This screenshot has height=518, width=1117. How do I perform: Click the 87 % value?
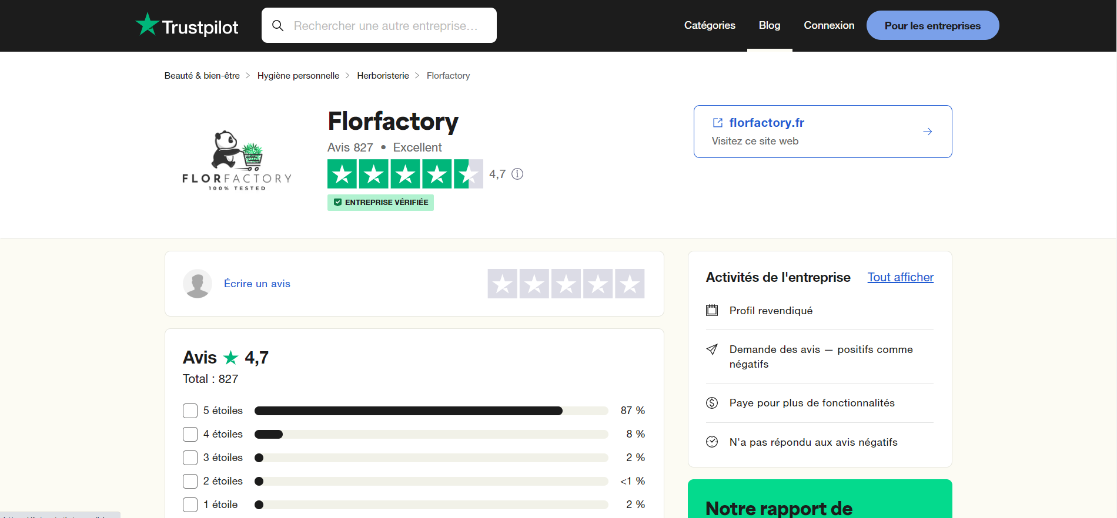633,411
